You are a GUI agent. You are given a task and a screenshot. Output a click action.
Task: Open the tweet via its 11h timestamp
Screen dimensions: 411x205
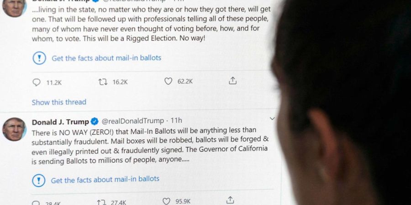tap(176, 121)
